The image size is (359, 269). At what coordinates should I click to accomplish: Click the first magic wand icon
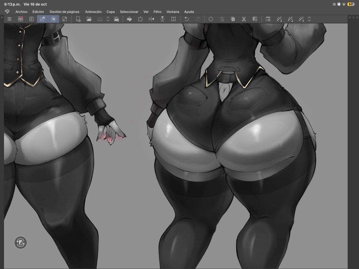coord(279,19)
